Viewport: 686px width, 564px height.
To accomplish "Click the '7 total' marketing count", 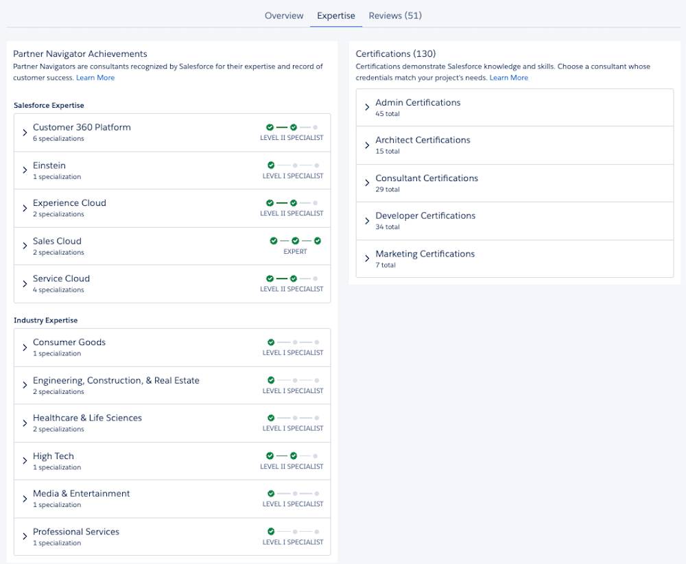I will (386, 265).
